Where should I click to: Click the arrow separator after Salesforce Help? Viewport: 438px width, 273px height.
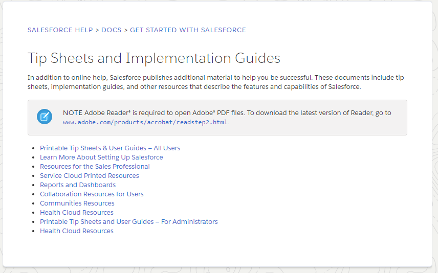tap(97, 30)
